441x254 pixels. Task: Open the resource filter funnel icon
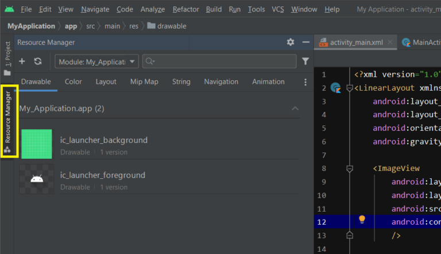click(305, 61)
